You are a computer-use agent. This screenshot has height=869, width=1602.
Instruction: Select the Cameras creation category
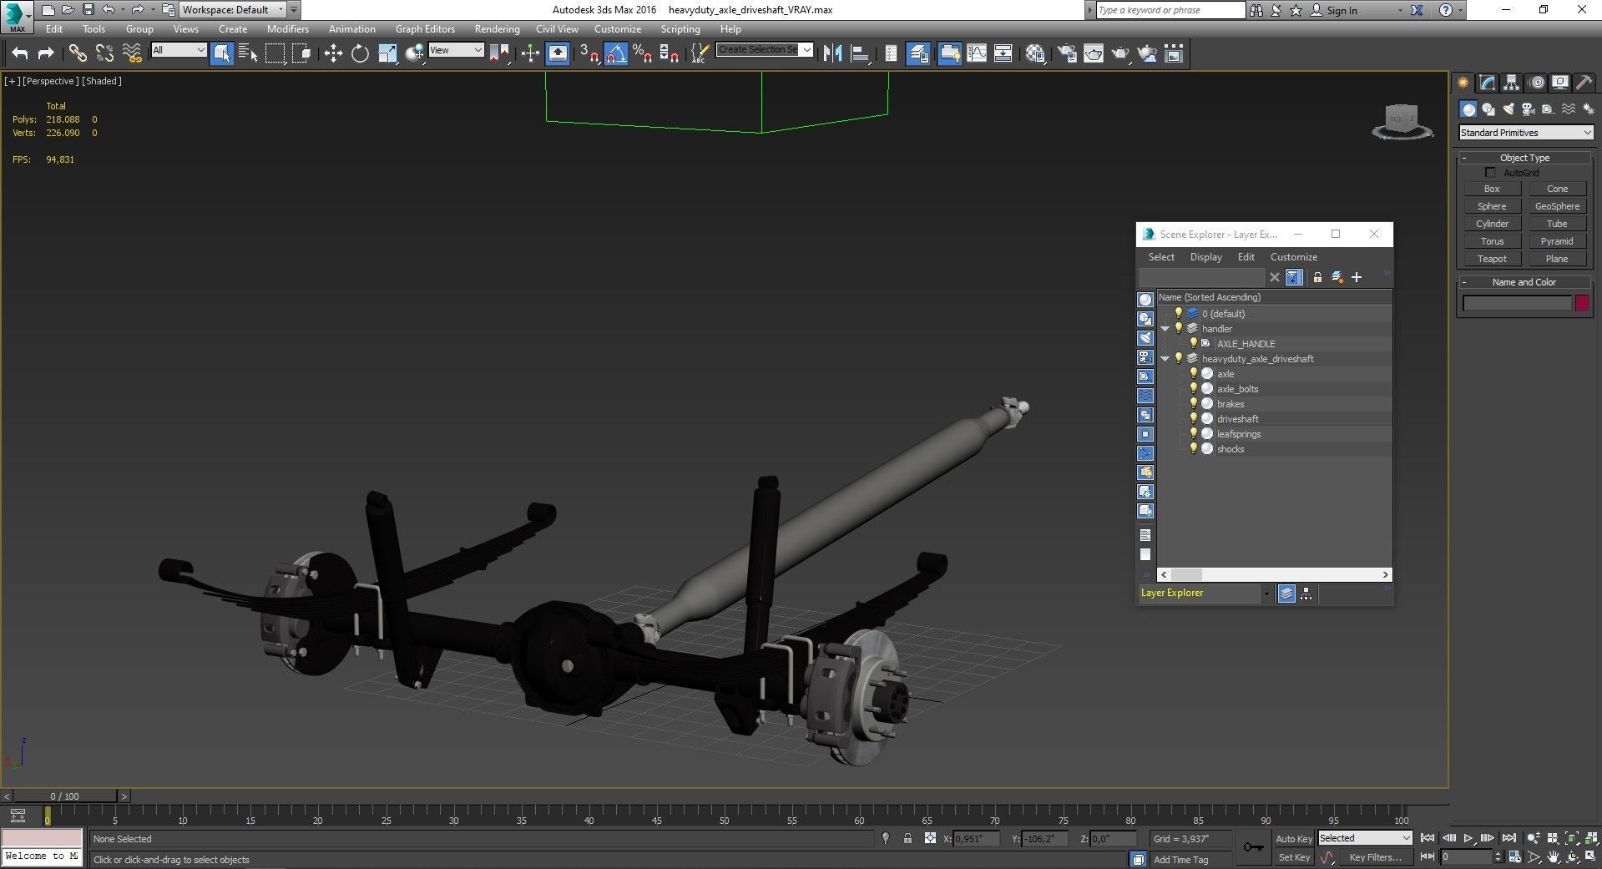coord(1529,109)
